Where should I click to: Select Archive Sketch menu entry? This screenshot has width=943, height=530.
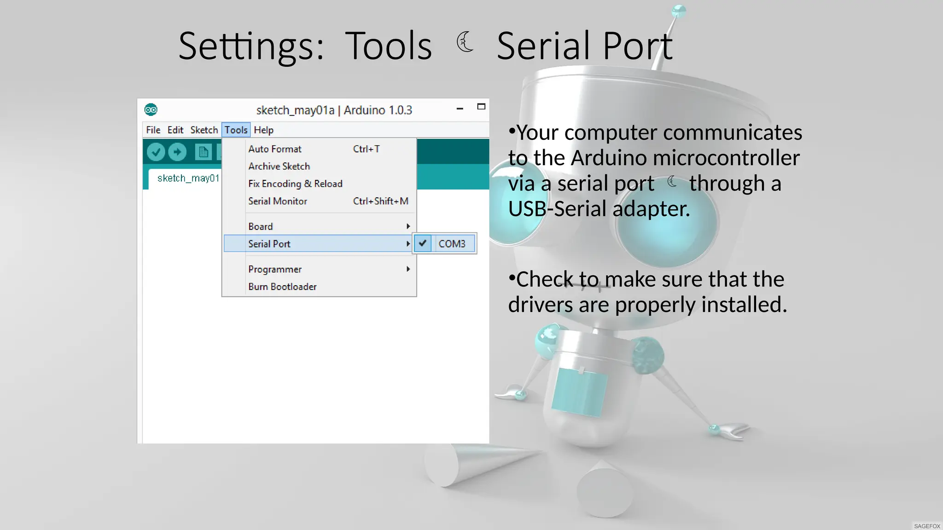[x=320, y=166]
